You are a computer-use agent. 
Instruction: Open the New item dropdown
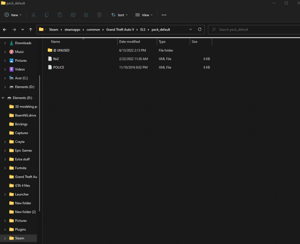point(13,15)
